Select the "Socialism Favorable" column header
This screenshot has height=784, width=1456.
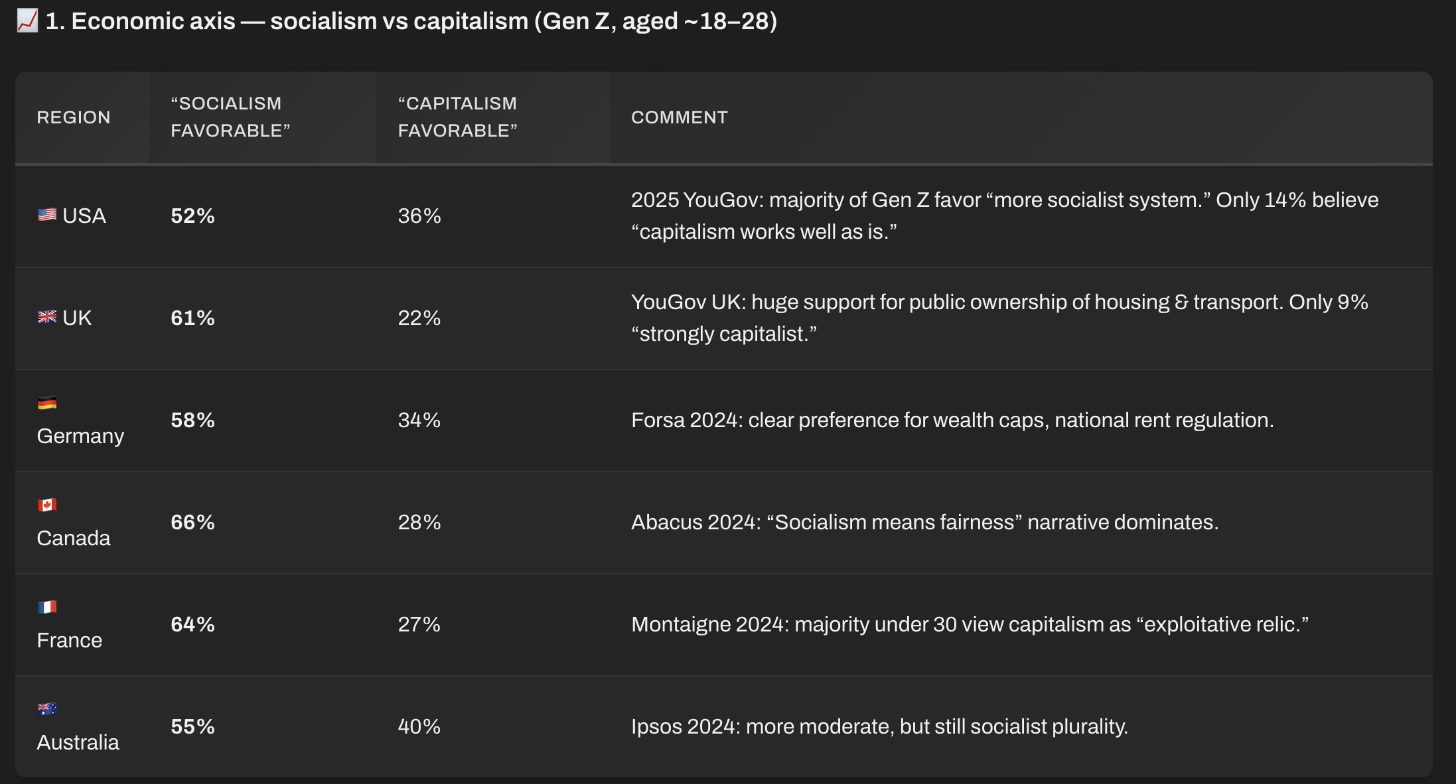point(230,117)
